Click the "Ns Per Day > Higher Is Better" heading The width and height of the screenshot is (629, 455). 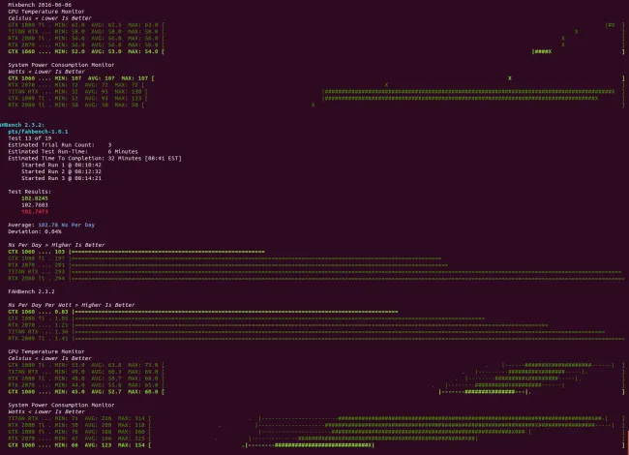point(56,245)
